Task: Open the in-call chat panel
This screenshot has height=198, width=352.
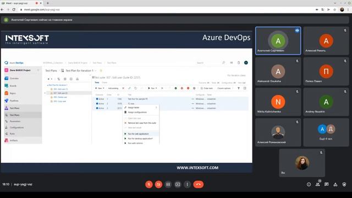Action: point(326,184)
